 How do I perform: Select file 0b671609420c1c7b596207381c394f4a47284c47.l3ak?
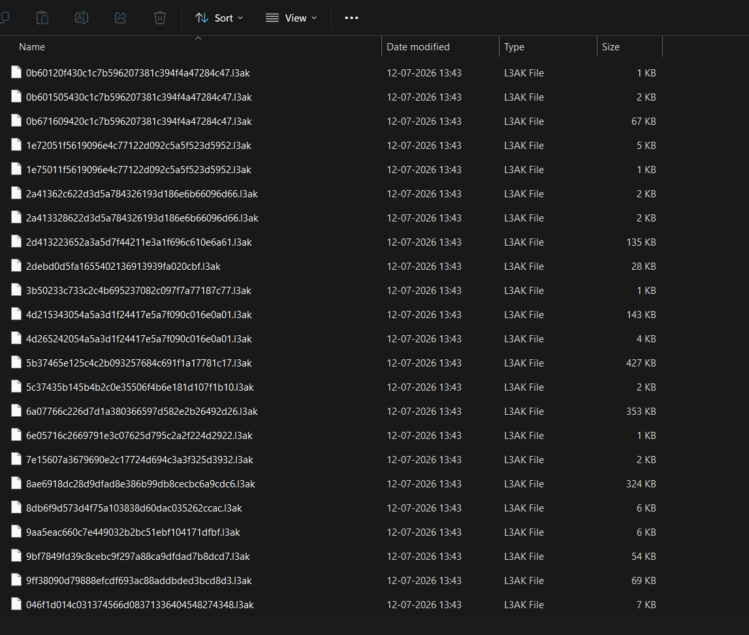139,122
